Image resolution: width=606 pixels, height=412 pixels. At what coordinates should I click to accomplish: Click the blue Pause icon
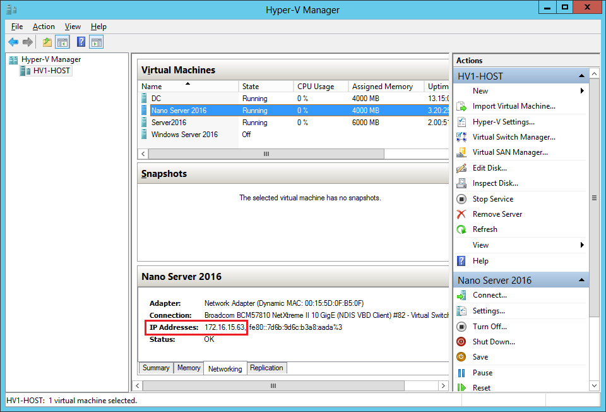coord(461,373)
